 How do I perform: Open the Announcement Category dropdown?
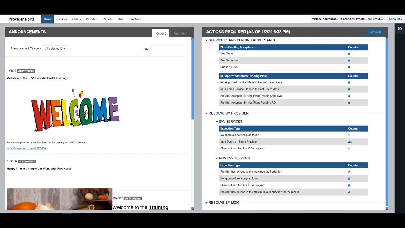55,49
